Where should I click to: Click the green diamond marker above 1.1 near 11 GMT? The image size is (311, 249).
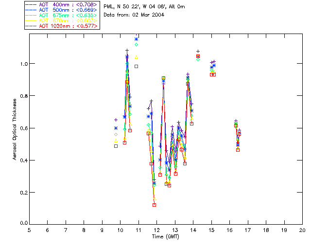[x=136, y=45]
